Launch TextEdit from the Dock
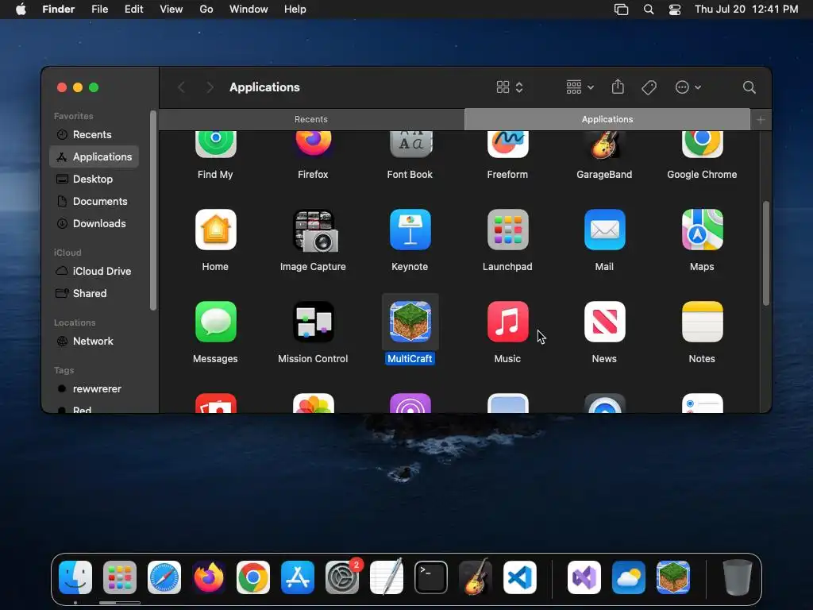 [x=387, y=577]
